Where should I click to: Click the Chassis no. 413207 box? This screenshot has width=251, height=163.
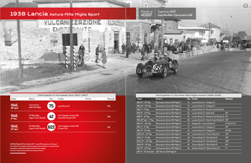[147, 14]
